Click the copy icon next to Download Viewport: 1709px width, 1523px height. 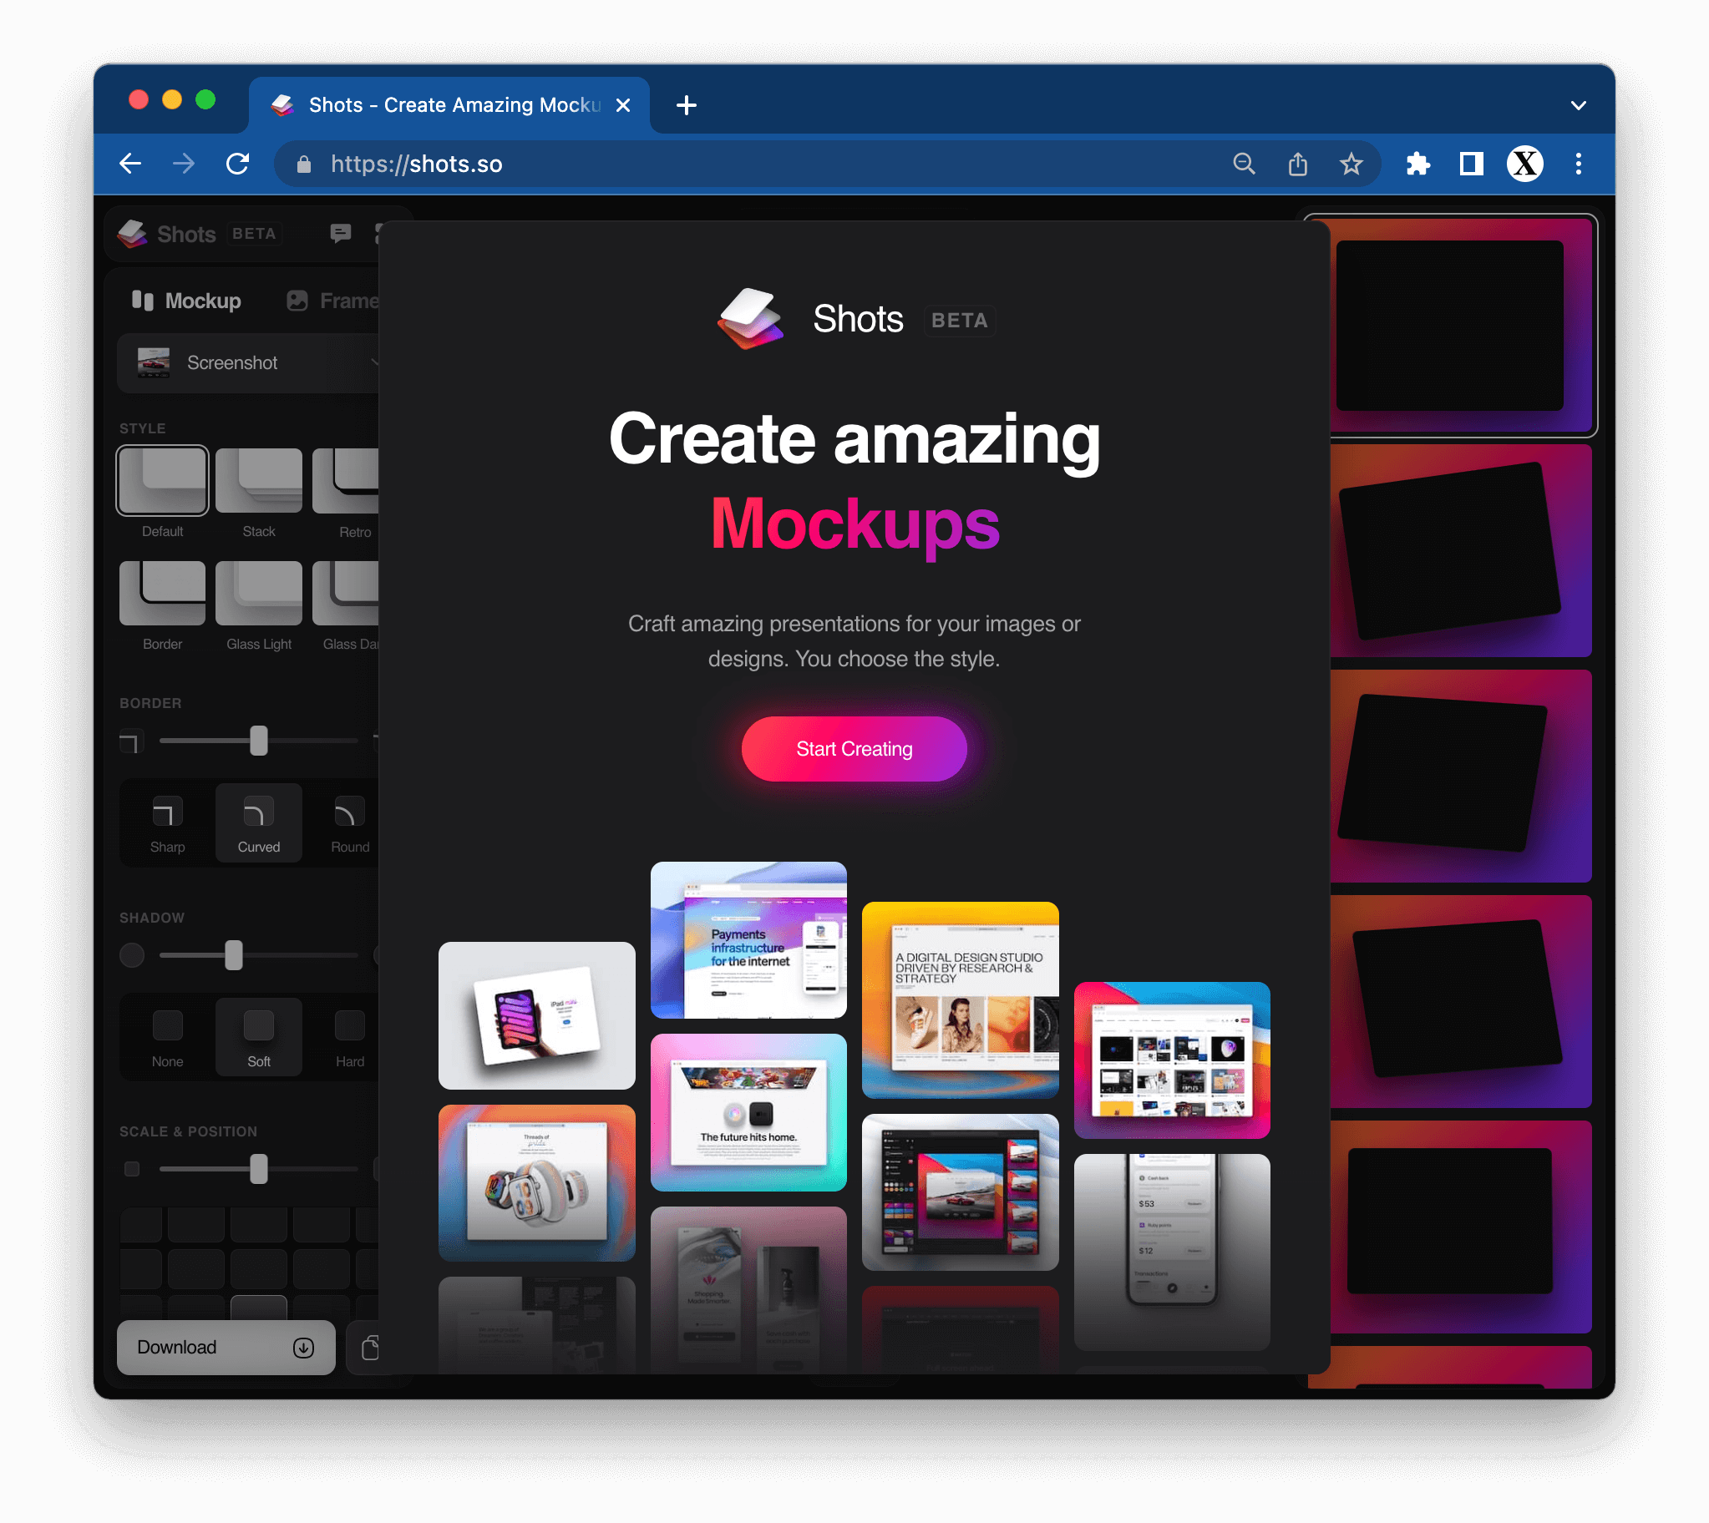click(369, 1348)
